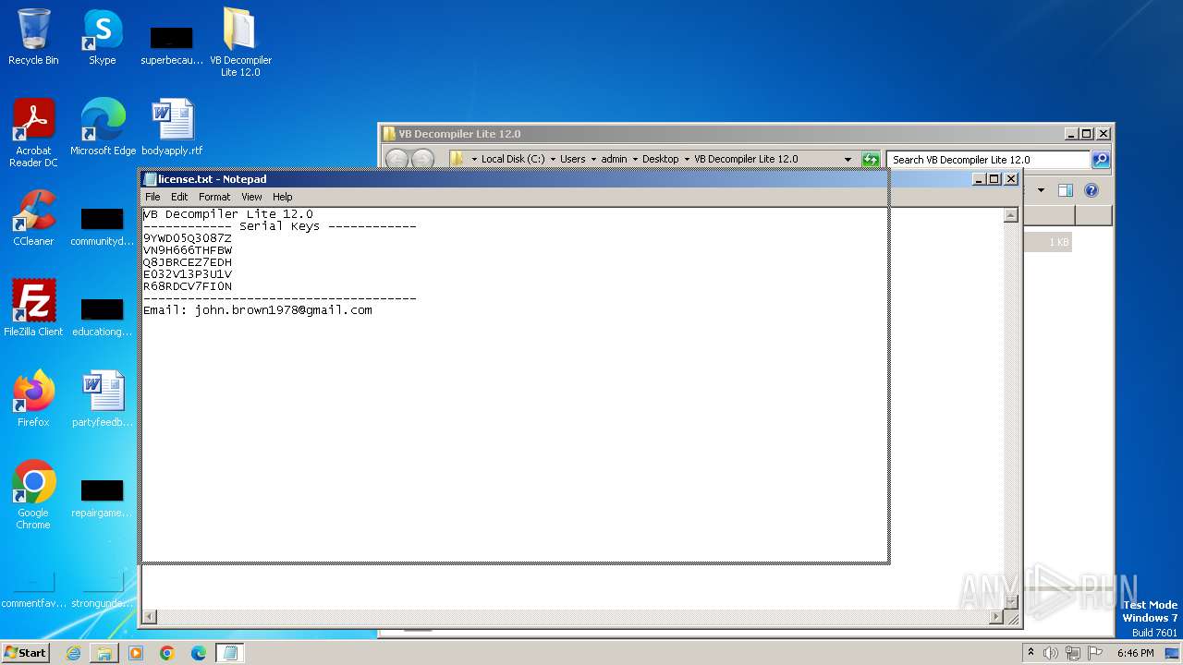Image resolution: width=1183 pixels, height=665 pixels.
Task: Open Internet Explorer from the taskbar
Action: point(73,653)
